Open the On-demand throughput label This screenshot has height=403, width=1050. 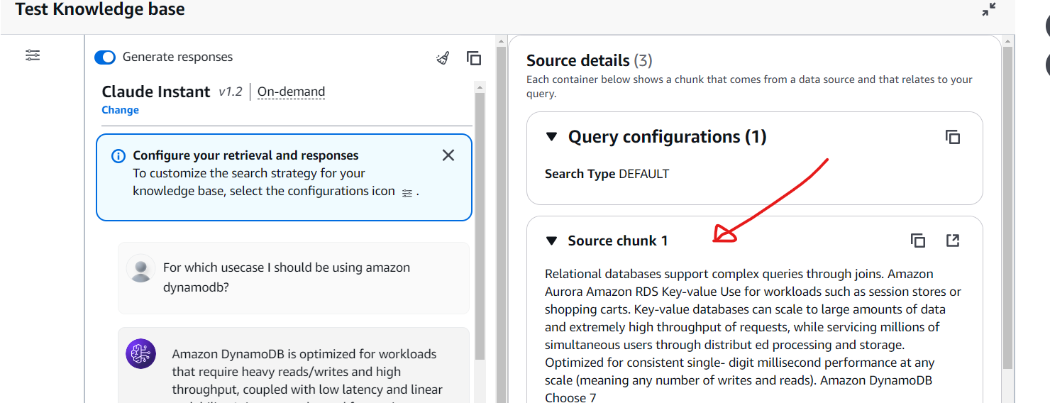pos(291,92)
